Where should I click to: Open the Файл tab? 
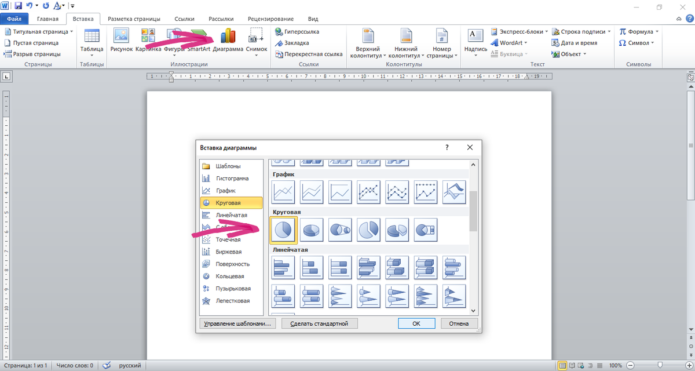pos(14,19)
